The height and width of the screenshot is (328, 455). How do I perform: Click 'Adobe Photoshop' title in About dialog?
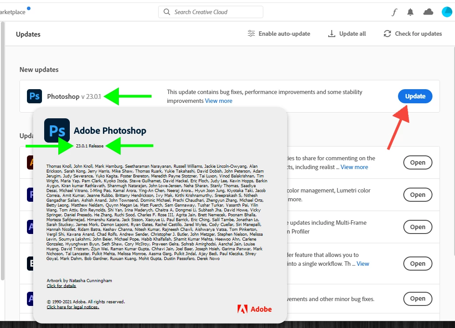110,131
